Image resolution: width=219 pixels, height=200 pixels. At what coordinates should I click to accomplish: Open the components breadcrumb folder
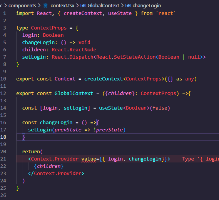22,6
